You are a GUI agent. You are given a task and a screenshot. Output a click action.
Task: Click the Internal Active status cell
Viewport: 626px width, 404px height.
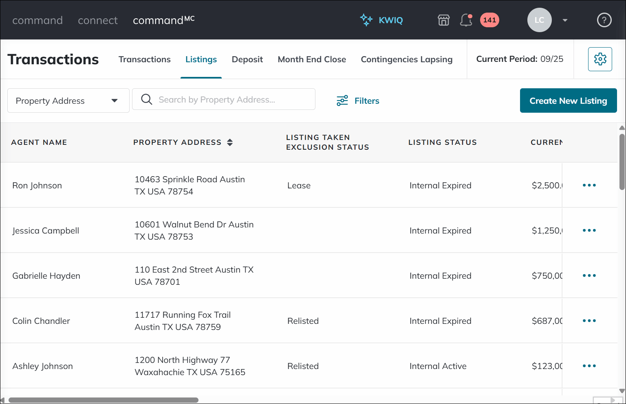click(438, 366)
